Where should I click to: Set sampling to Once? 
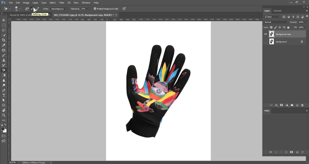point(32,9)
